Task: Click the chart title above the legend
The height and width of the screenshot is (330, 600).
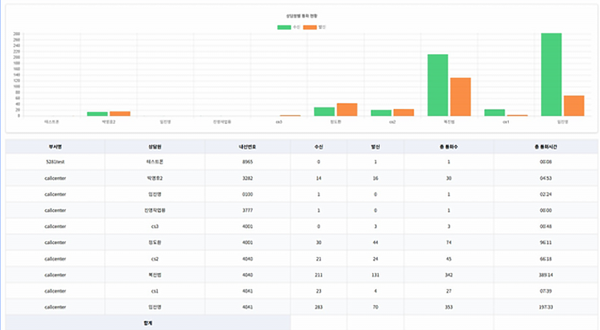Action: (302, 16)
